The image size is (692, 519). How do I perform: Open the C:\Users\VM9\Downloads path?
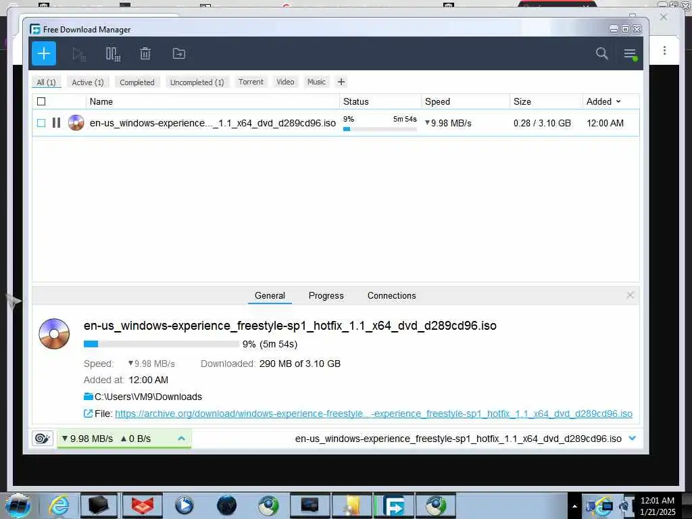(x=148, y=397)
